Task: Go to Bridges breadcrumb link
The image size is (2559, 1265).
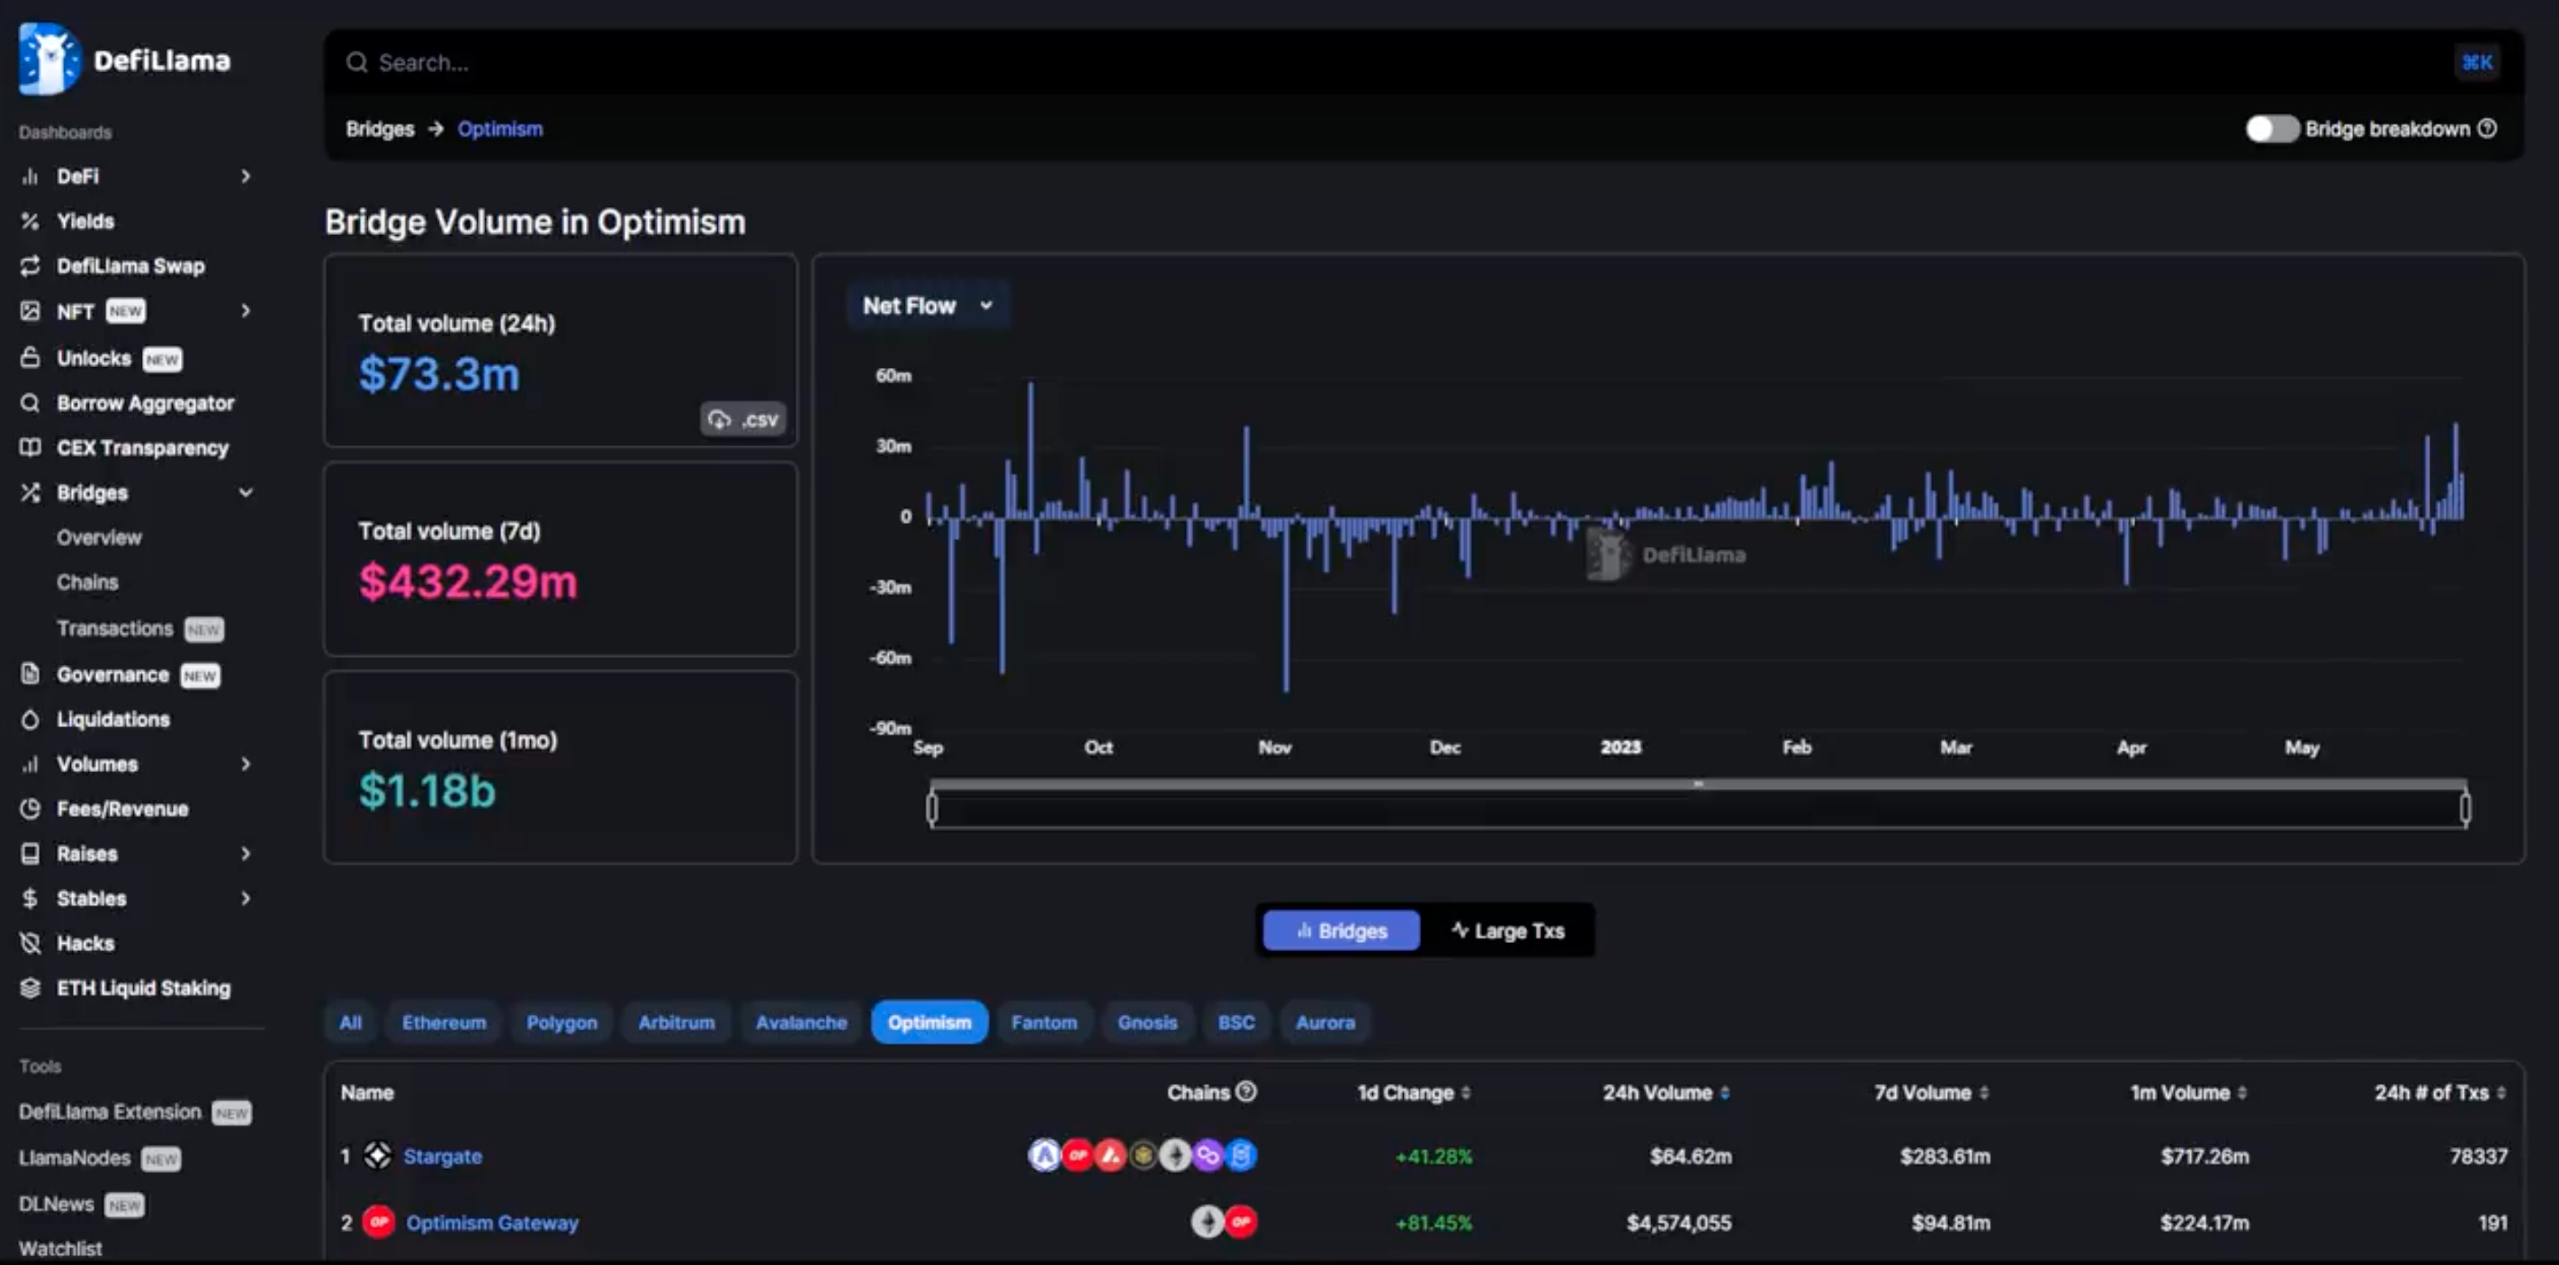Action: 380,129
